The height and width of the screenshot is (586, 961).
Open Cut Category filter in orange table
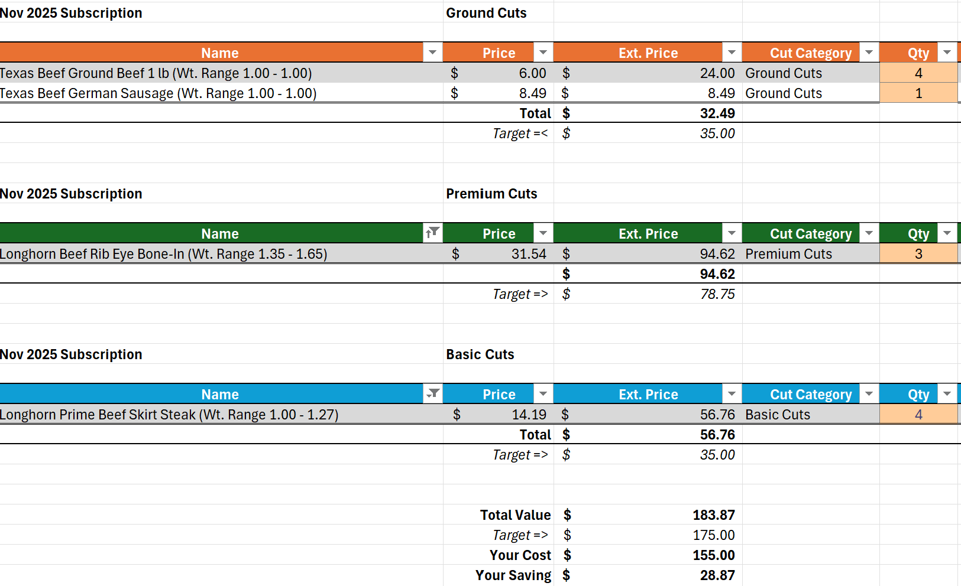[869, 53]
